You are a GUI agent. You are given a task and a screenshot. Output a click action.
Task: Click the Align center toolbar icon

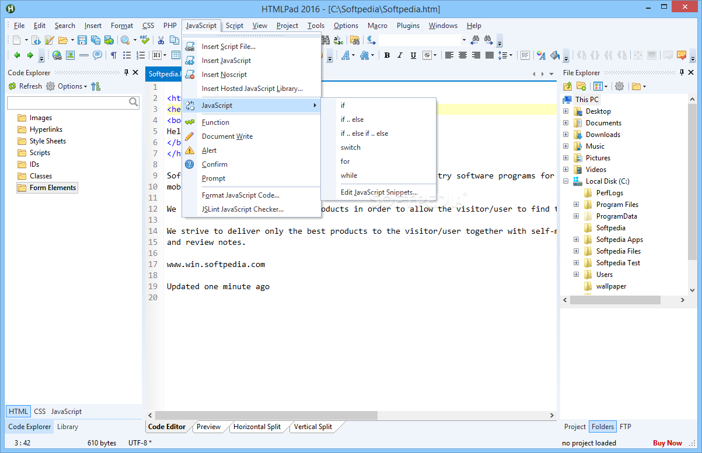pyautogui.click(x=463, y=55)
